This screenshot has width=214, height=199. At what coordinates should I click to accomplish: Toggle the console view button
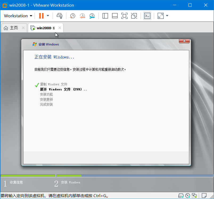pyautogui.click(x=147, y=16)
